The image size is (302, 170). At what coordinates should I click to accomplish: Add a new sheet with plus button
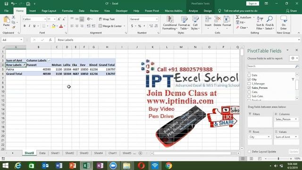tap(141, 153)
